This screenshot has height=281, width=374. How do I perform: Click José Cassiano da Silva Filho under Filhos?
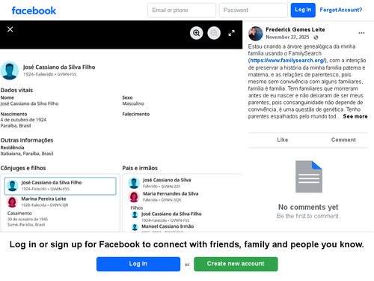[x=171, y=214]
